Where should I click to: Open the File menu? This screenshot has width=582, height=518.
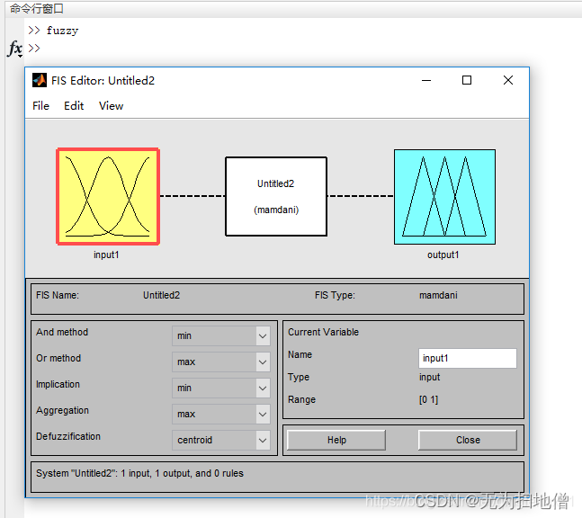point(40,106)
